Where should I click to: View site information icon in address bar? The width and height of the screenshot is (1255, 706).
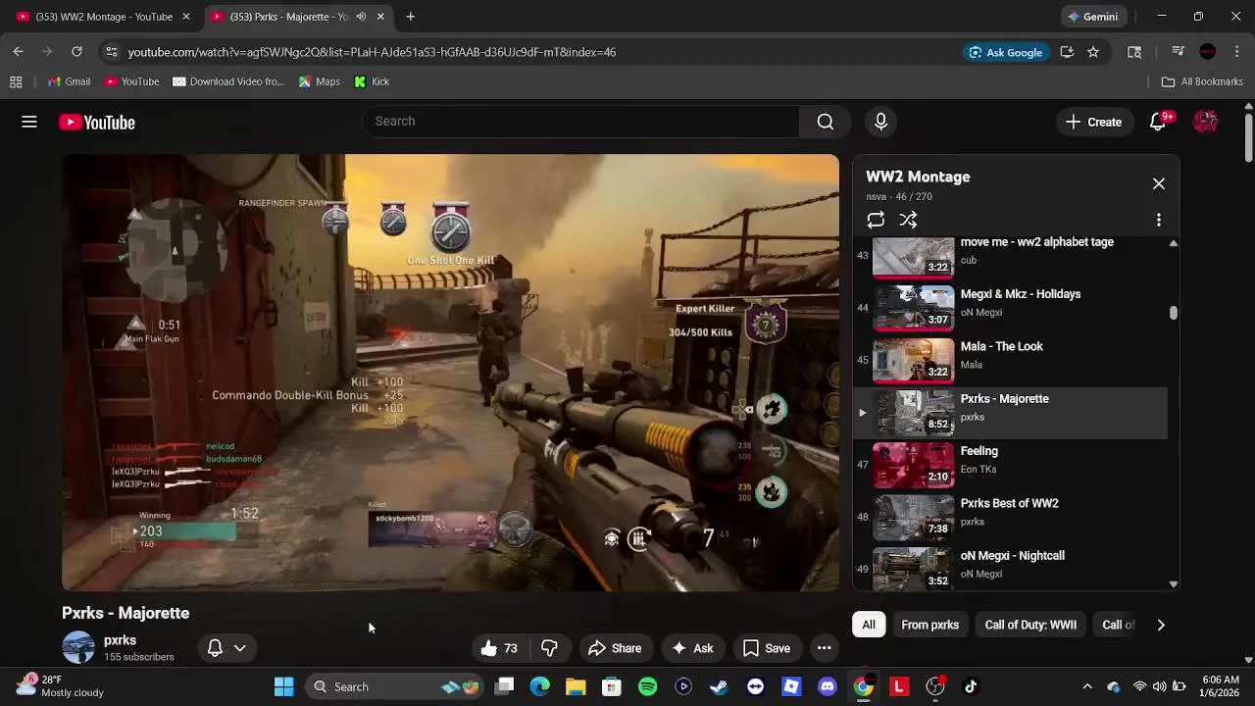coord(111,52)
